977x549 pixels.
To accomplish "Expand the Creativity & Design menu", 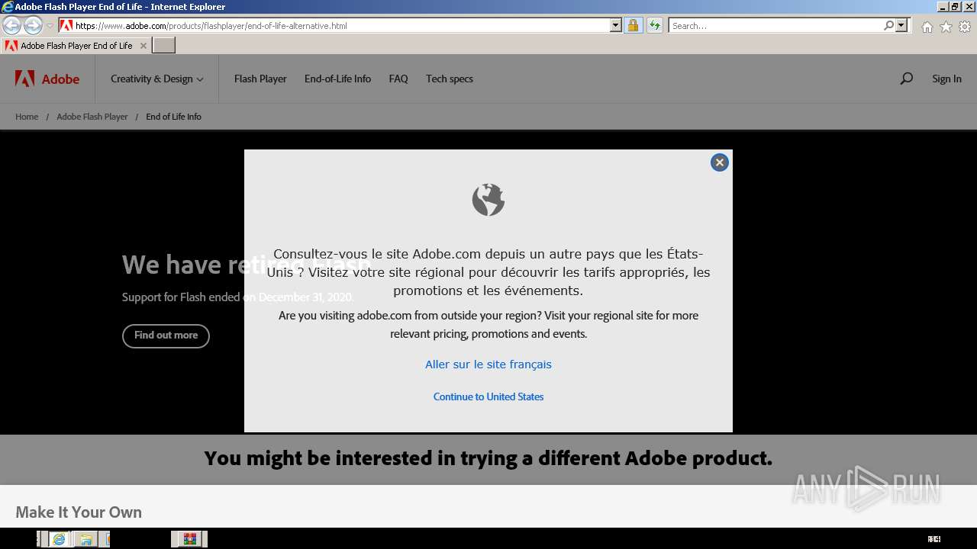I will click(x=156, y=79).
